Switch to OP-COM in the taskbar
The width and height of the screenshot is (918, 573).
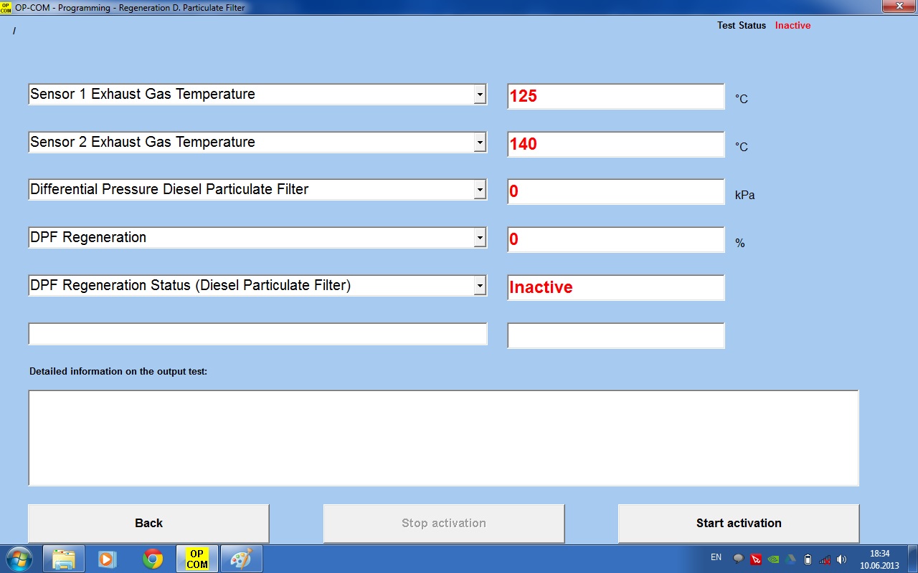197,559
